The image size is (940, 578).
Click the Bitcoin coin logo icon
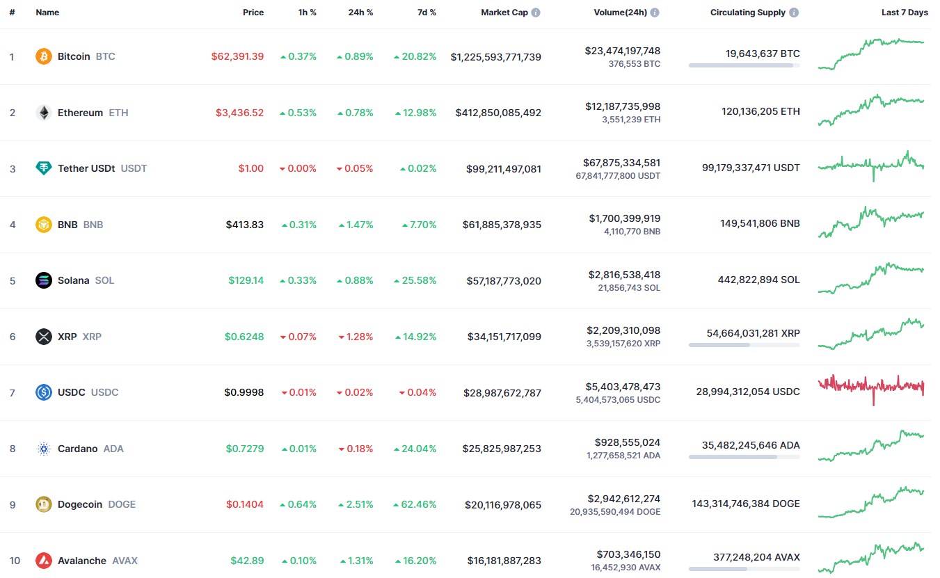click(44, 56)
